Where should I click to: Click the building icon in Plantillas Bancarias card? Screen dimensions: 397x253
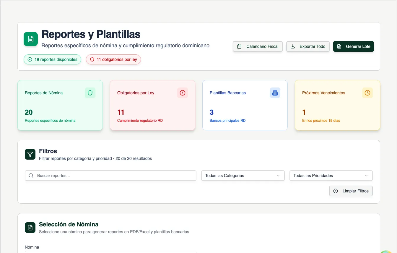[x=275, y=93]
